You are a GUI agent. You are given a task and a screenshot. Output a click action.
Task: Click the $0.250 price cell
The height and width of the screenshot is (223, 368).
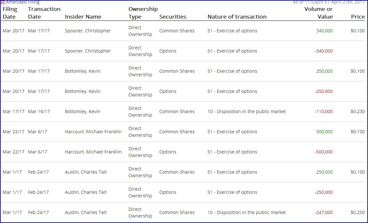(357, 212)
